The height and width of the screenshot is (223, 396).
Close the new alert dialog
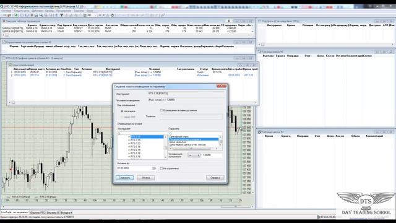(222, 86)
